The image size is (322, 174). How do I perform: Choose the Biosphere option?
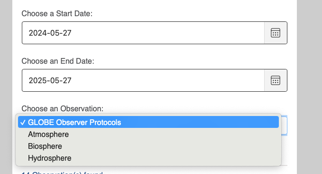(x=148, y=146)
